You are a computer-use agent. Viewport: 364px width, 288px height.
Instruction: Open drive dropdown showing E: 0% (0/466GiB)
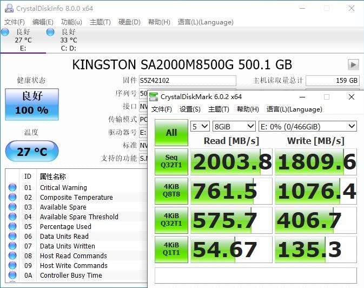[308, 127]
